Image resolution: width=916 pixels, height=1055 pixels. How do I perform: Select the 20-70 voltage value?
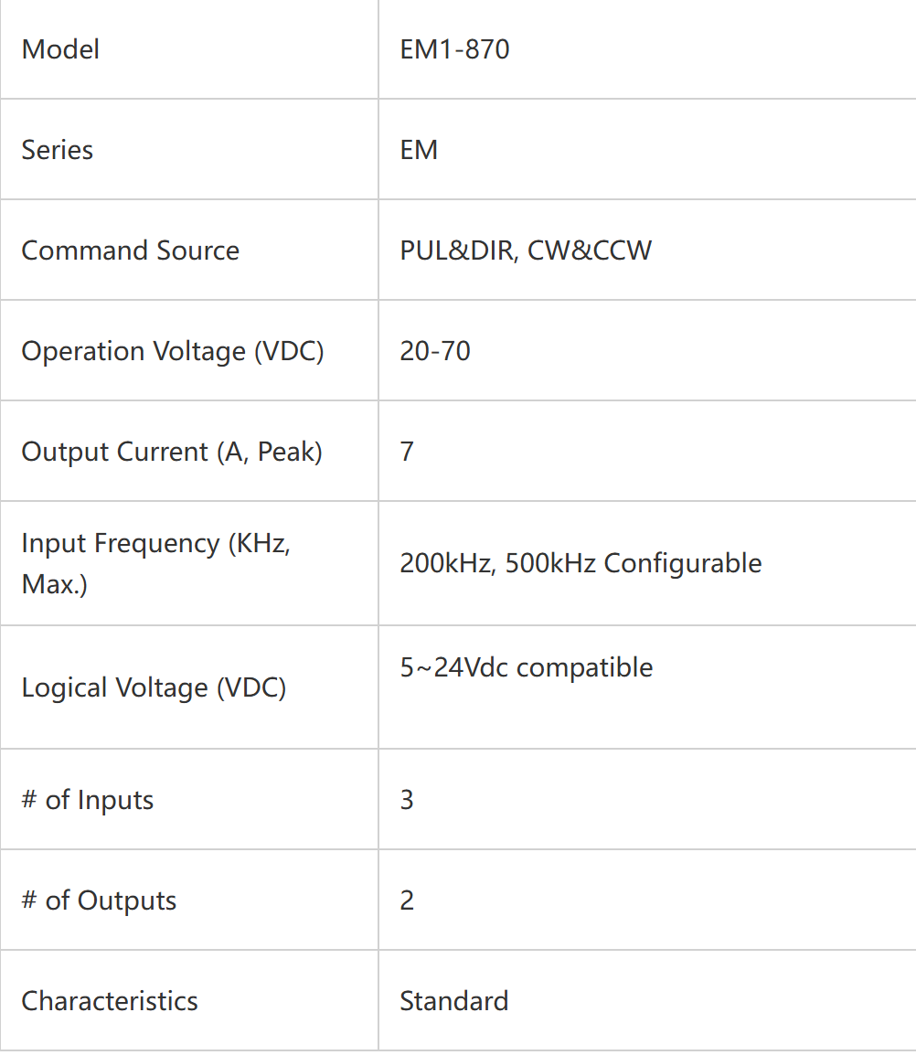pos(435,351)
